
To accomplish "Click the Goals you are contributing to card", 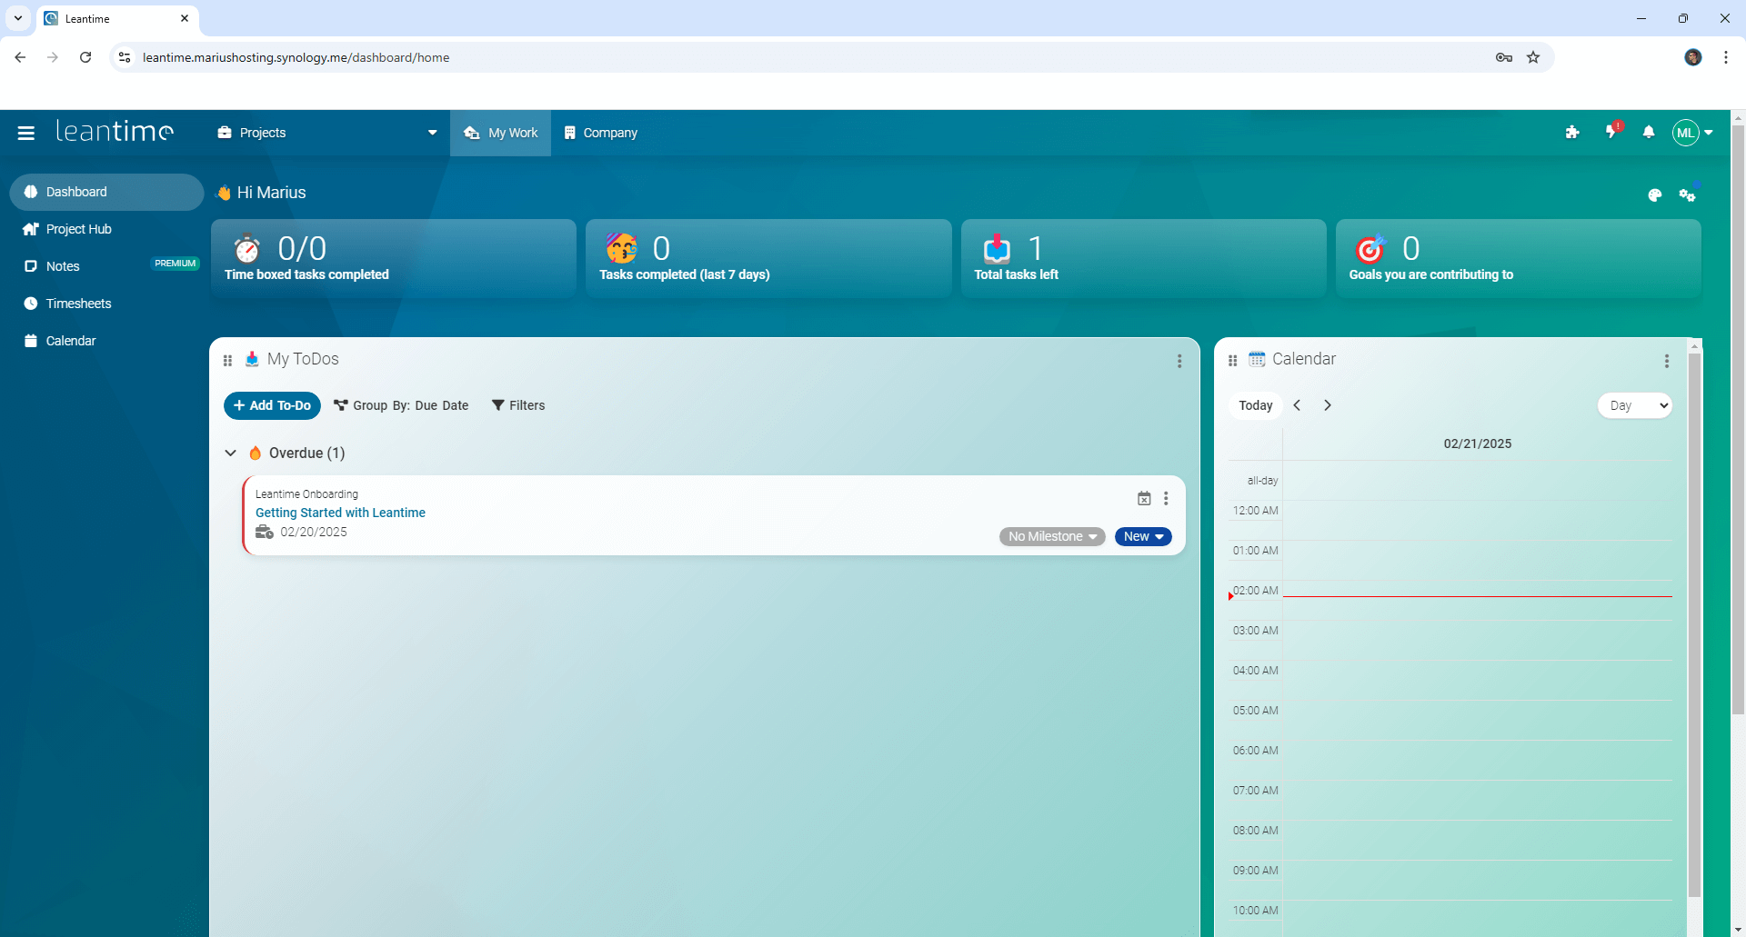I will pyautogui.click(x=1518, y=258).
